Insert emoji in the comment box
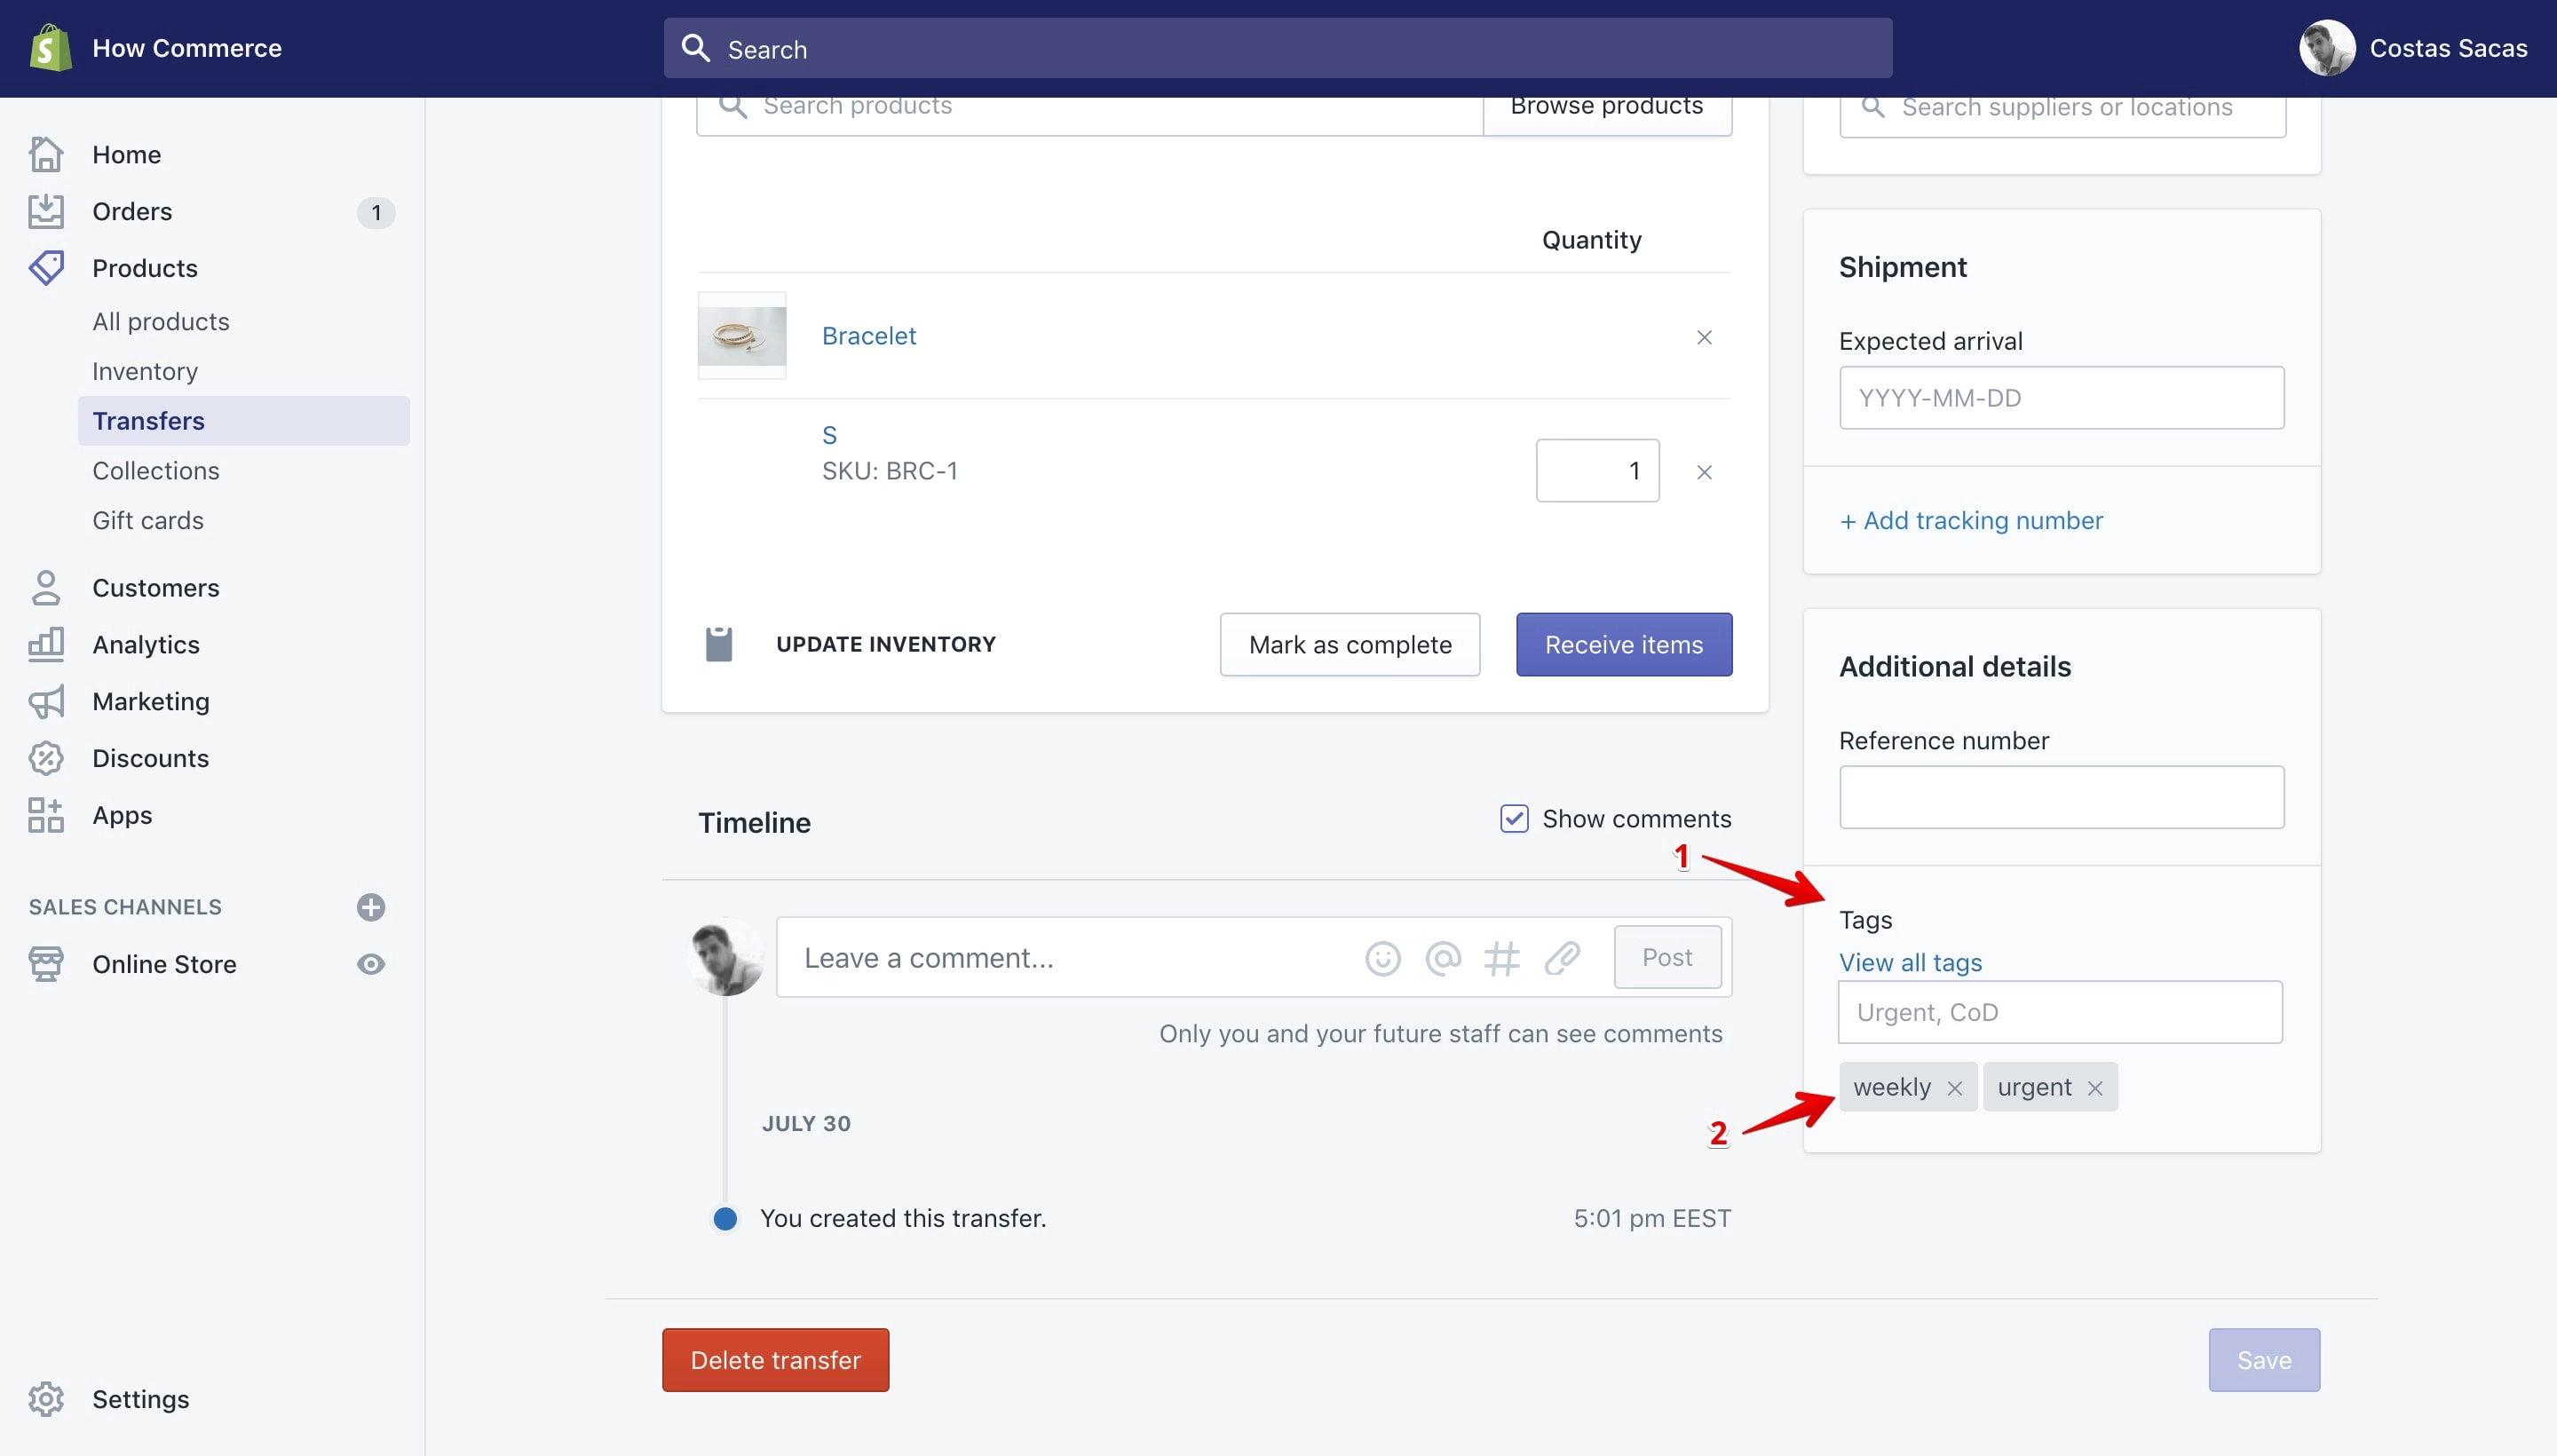2557x1456 pixels. (1382, 958)
